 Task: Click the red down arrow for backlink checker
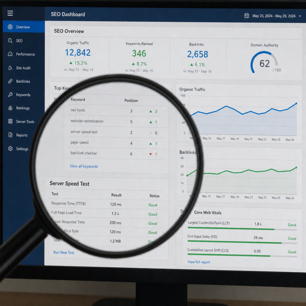point(151,154)
